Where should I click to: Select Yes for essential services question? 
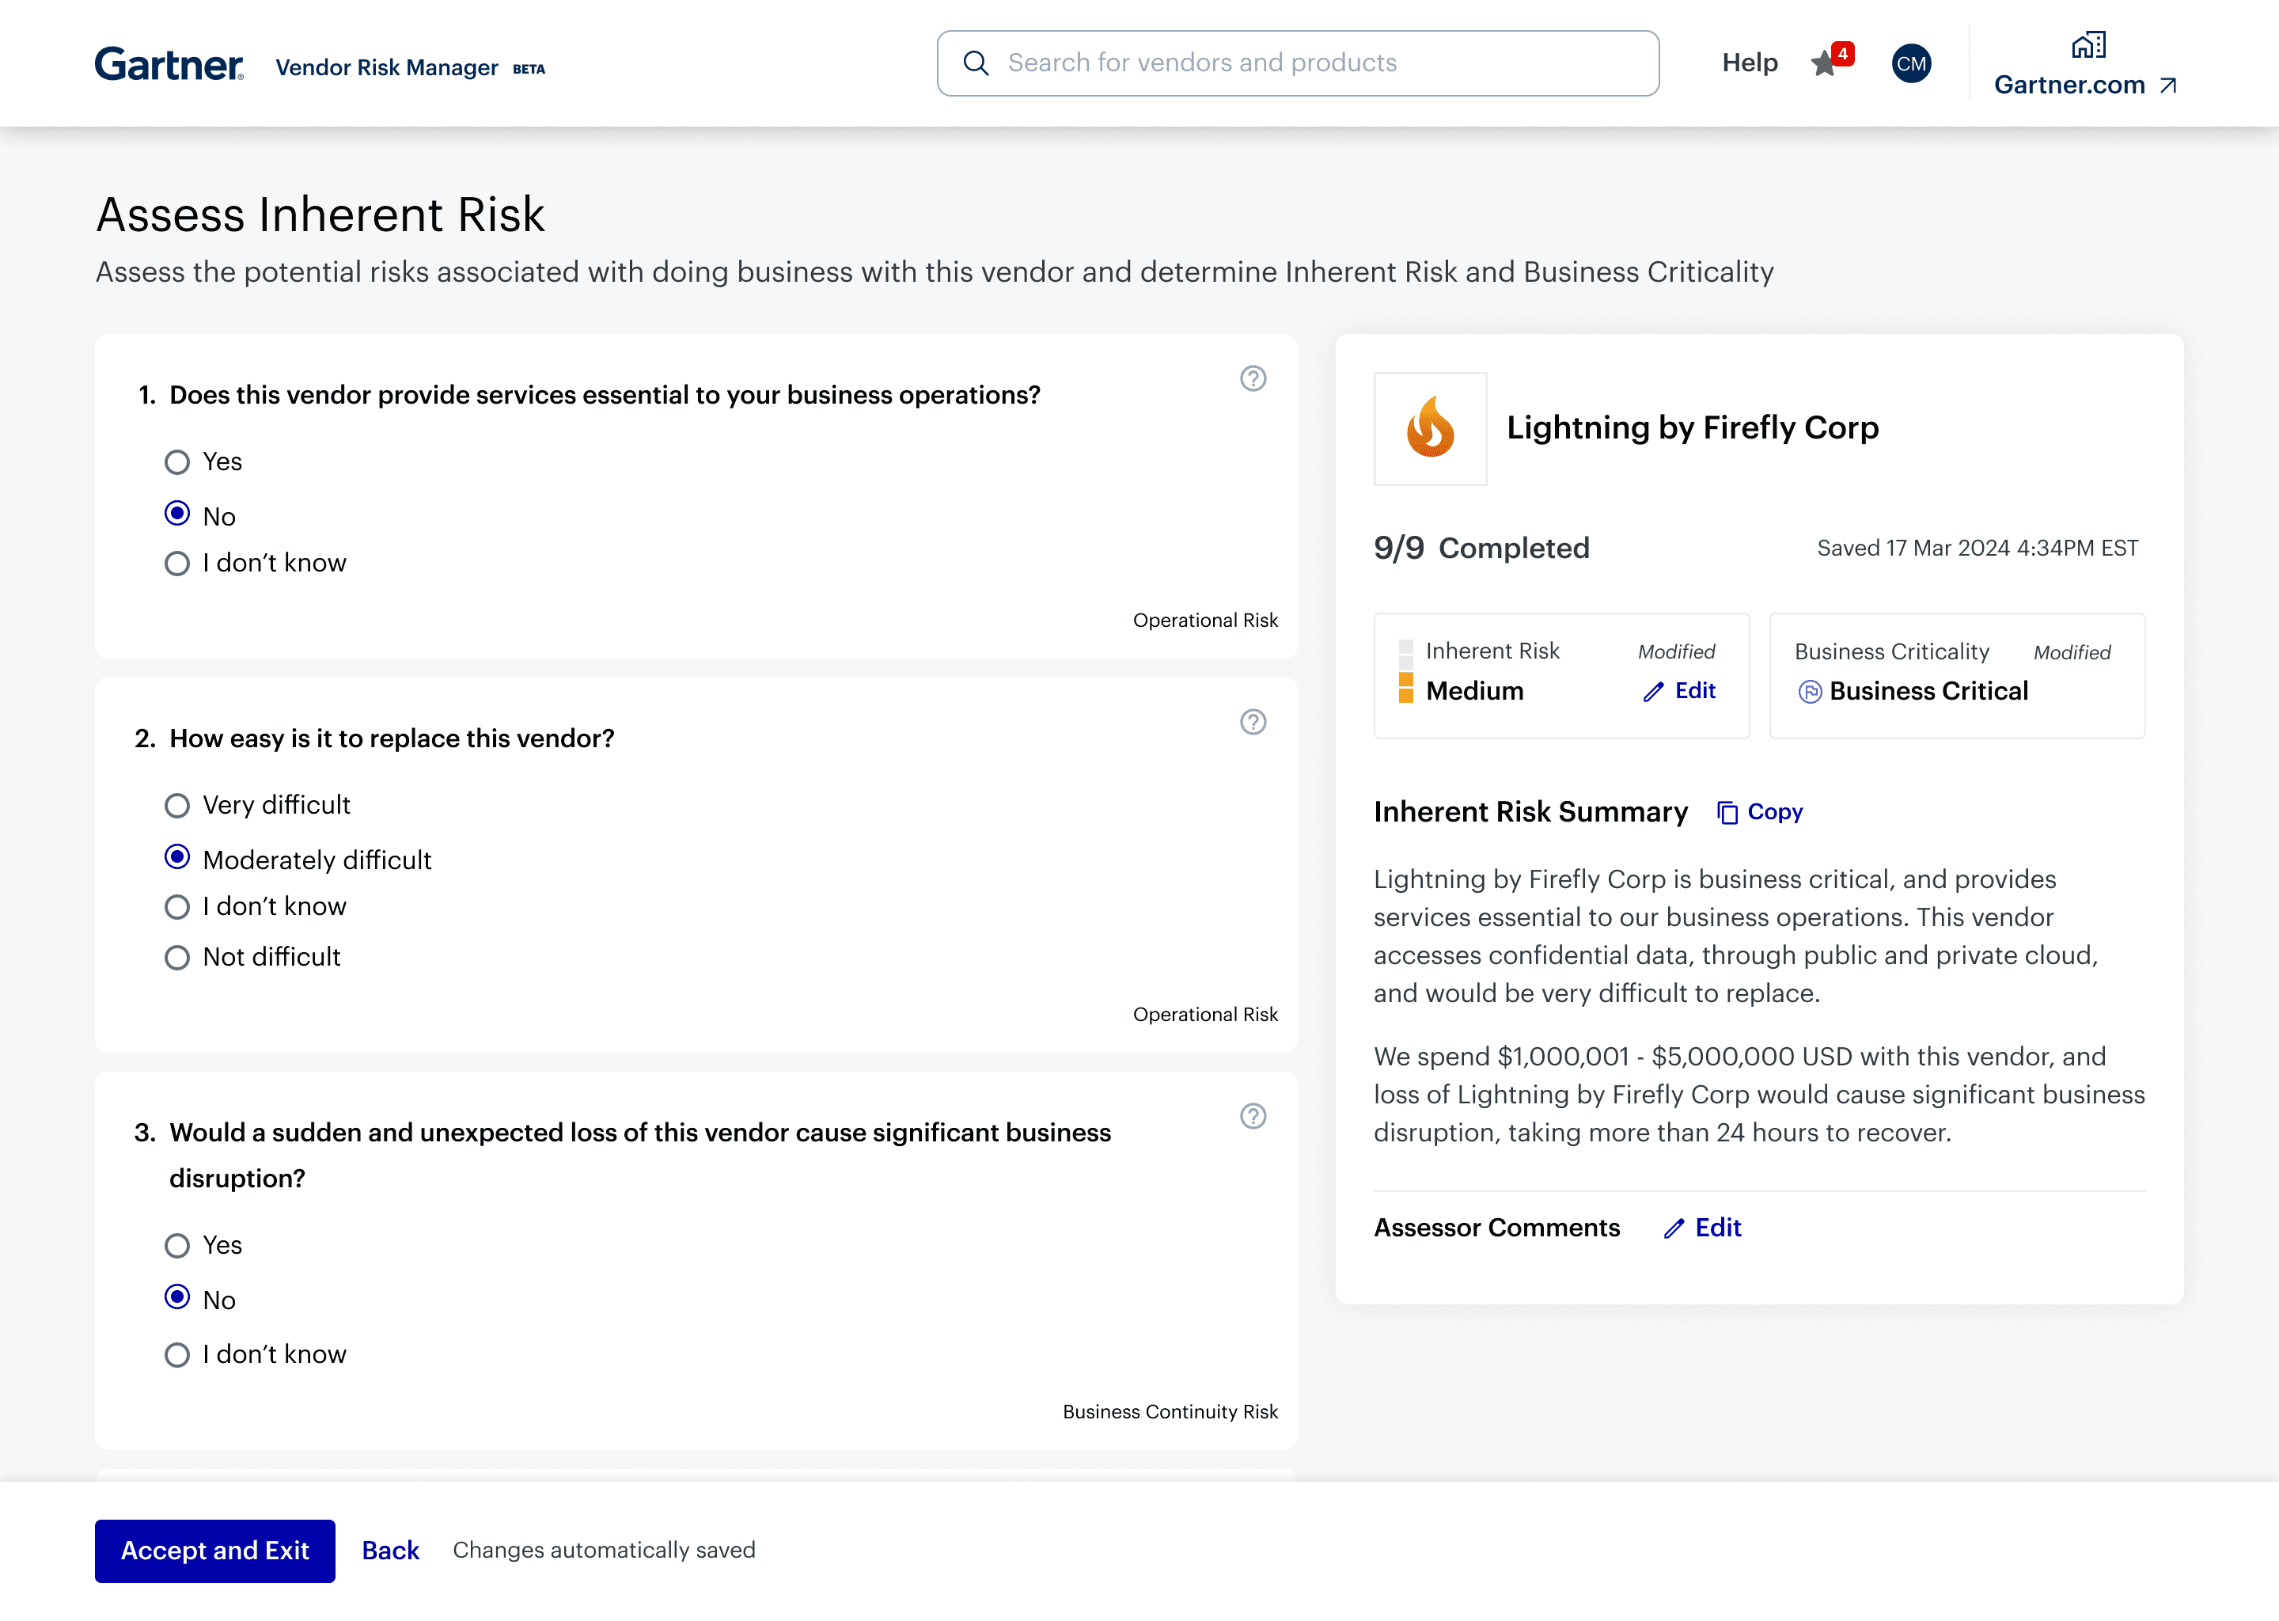176,462
